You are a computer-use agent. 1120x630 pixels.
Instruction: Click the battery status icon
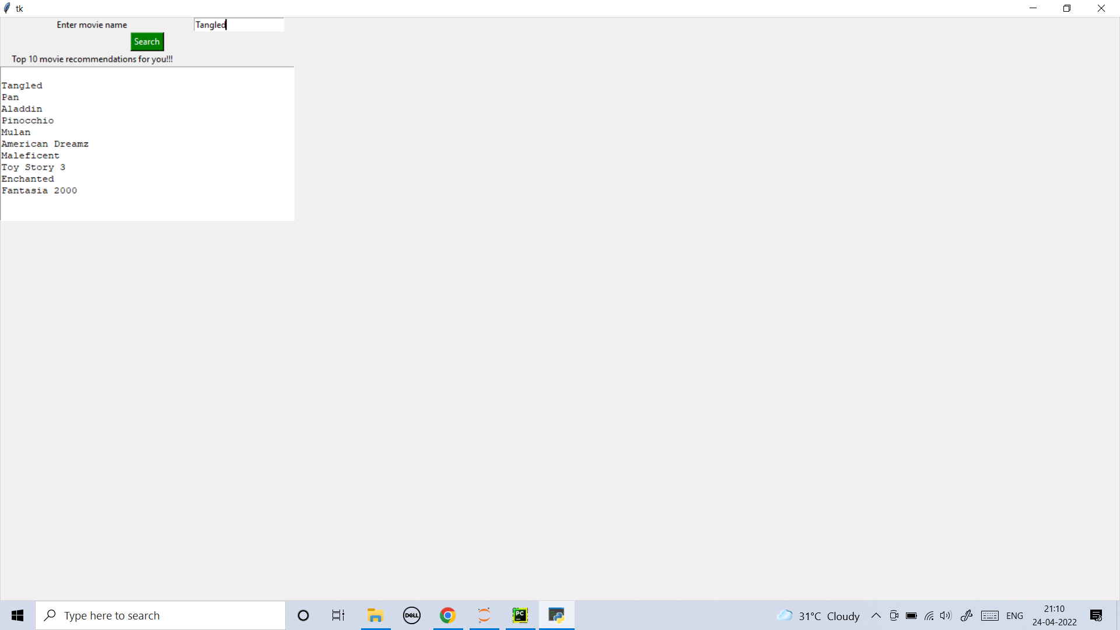pos(911,615)
